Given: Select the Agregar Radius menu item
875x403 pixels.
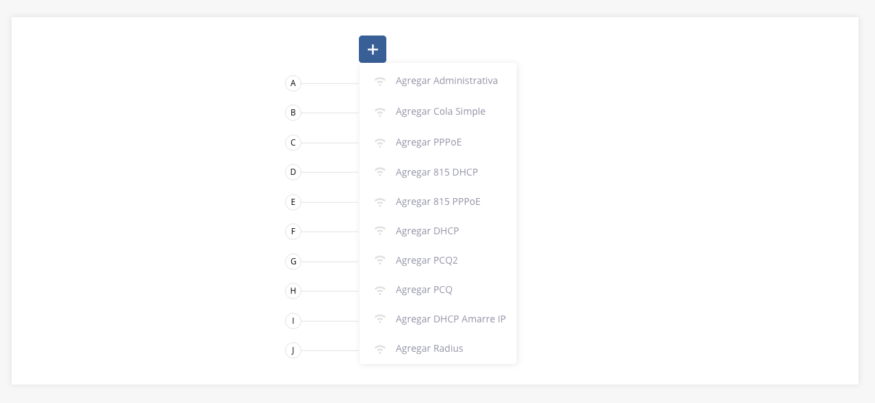Looking at the screenshot, I should click(x=438, y=348).
